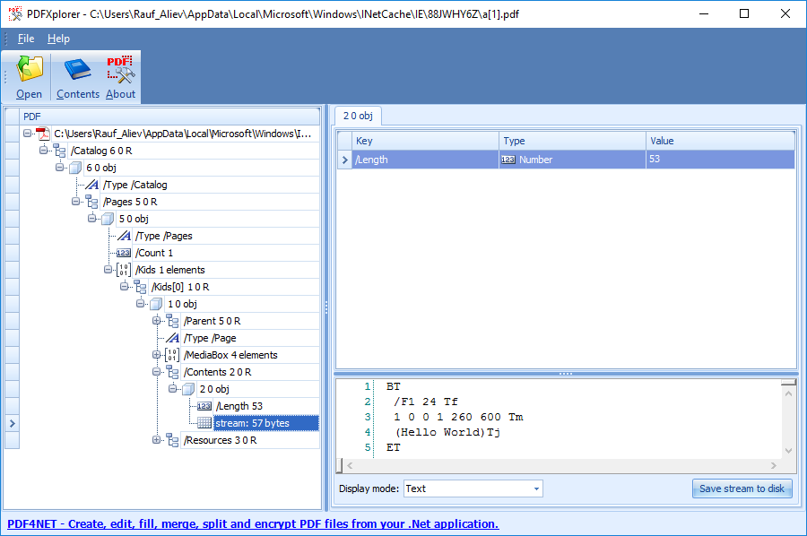
Task: Click the Contents toolbar label
Action: click(78, 94)
